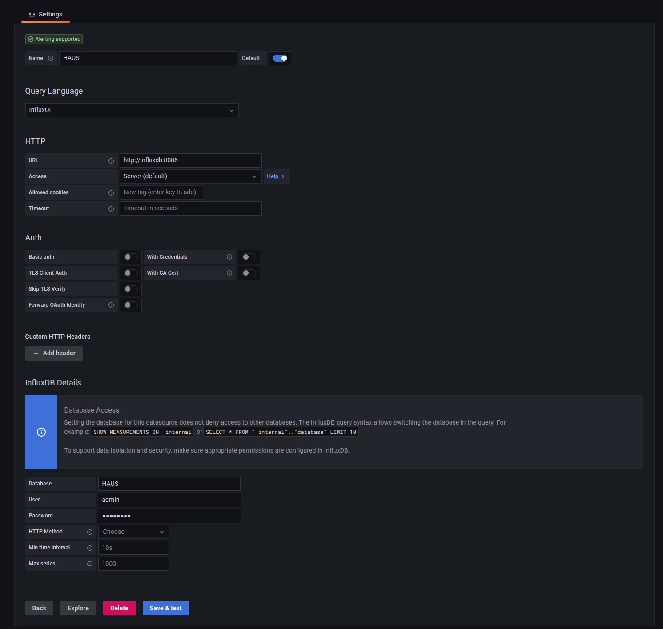The image size is (663, 629).
Task: Enable TLS Client Auth switch
Action: (130, 273)
